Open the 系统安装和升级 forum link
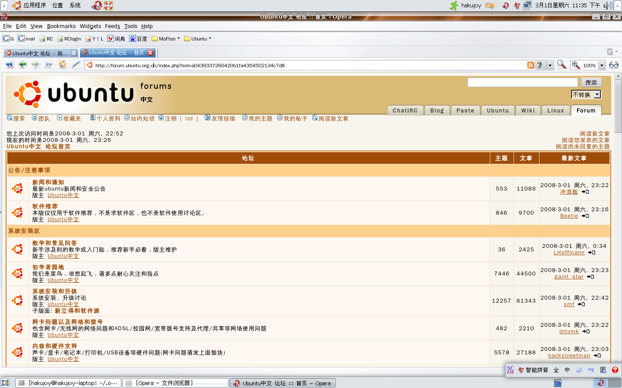This screenshot has height=388, width=622. (55, 291)
